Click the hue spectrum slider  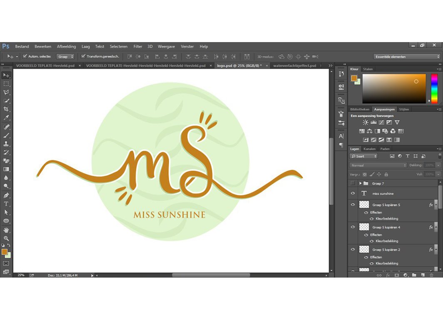[x=434, y=88]
